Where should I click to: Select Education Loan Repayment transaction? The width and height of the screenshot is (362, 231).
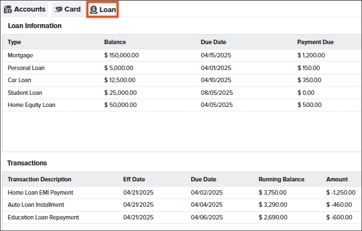pos(182,217)
